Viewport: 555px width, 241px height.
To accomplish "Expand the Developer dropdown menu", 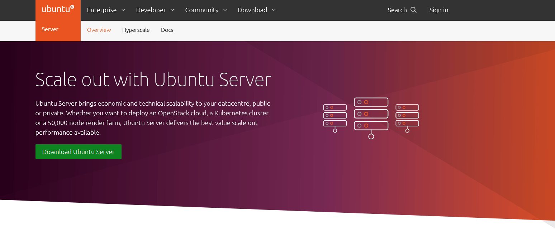I will 155,10.
